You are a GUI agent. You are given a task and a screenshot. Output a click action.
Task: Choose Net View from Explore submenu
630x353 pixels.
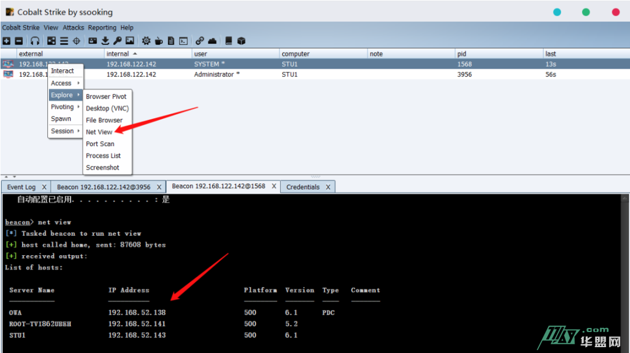click(x=99, y=132)
